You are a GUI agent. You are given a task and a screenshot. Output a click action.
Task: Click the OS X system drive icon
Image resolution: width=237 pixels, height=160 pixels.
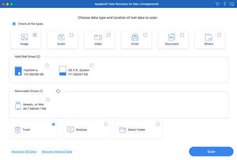62,71
